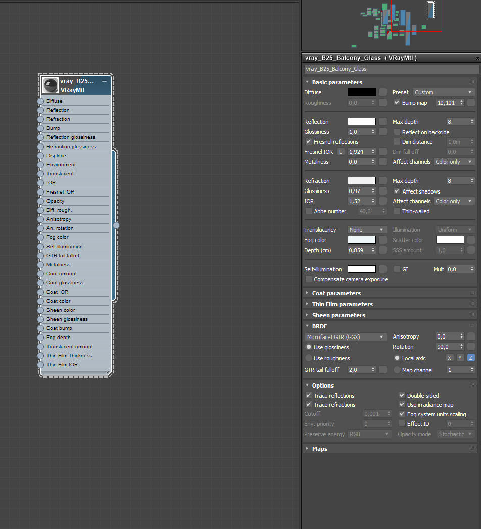Collapse the VRayMtl node with minus icon

tap(104, 81)
